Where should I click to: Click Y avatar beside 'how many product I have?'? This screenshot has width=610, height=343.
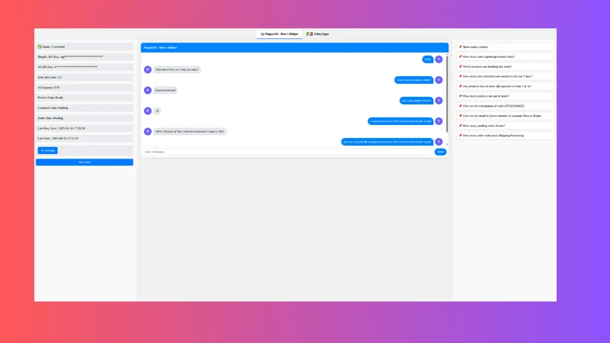(439, 101)
